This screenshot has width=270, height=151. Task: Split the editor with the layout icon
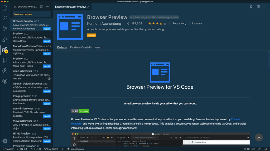click(x=258, y=7)
